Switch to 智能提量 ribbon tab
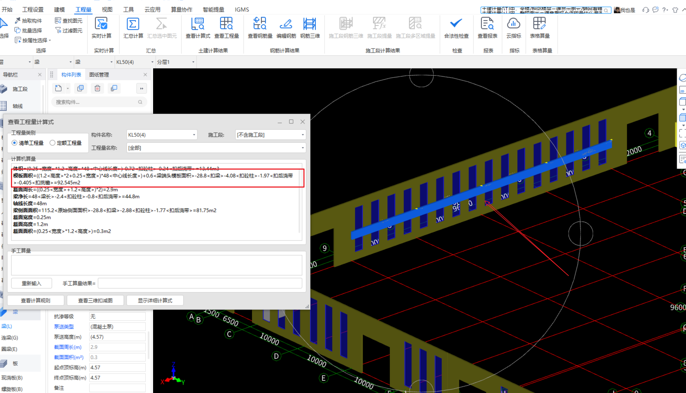Image resolution: width=686 pixels, height=393 pixels. (213, 10)
